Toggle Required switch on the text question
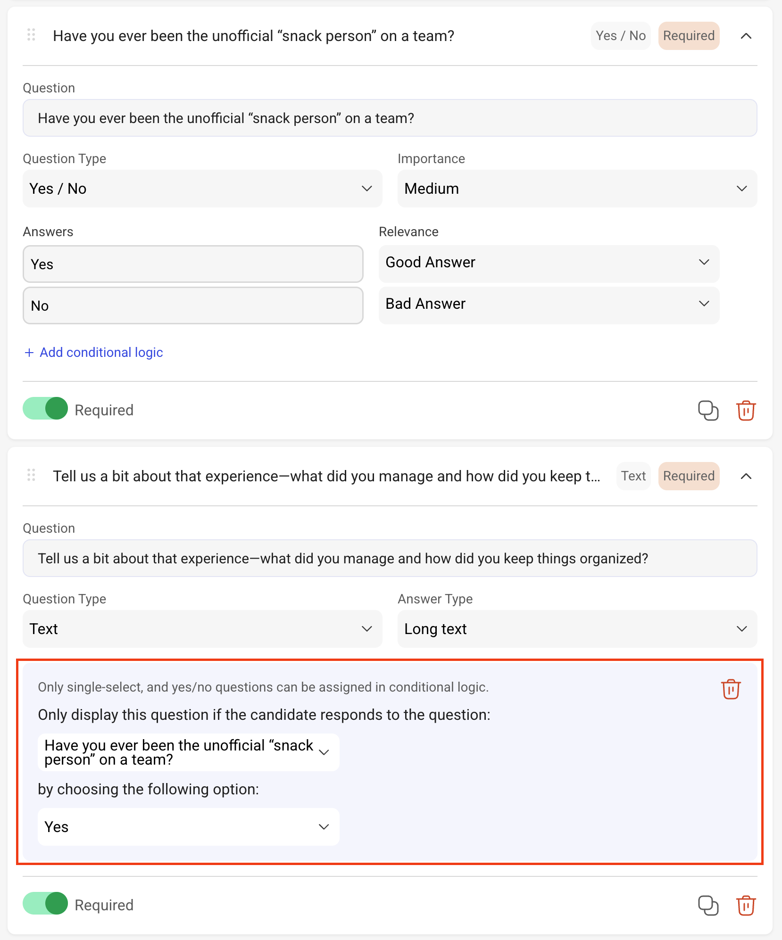Viewport: 782px width, 940px height. coord(45,903)
